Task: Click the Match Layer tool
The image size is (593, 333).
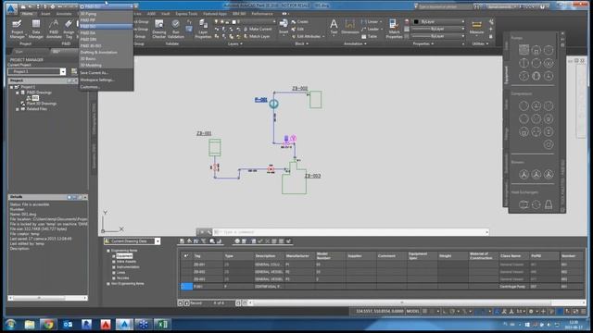Action: (x=257, y=37)
